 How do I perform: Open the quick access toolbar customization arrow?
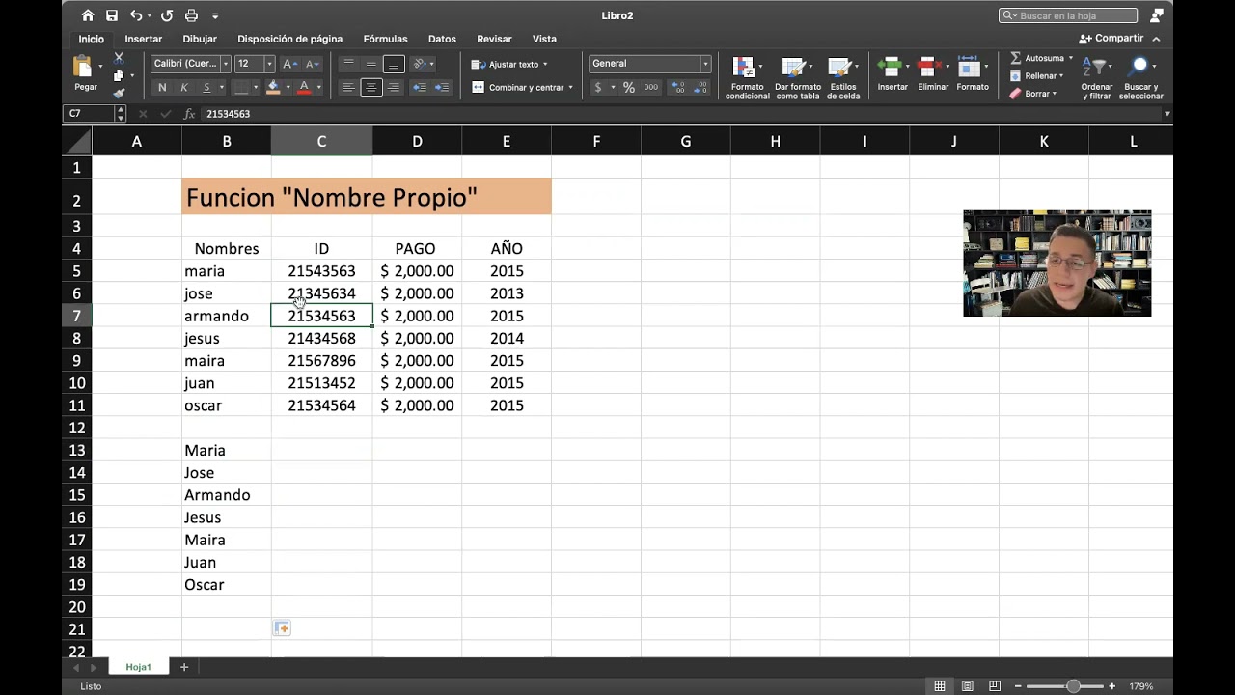215,16
